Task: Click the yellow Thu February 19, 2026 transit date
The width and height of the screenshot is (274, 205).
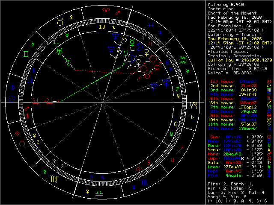Action: coord(229,38)
